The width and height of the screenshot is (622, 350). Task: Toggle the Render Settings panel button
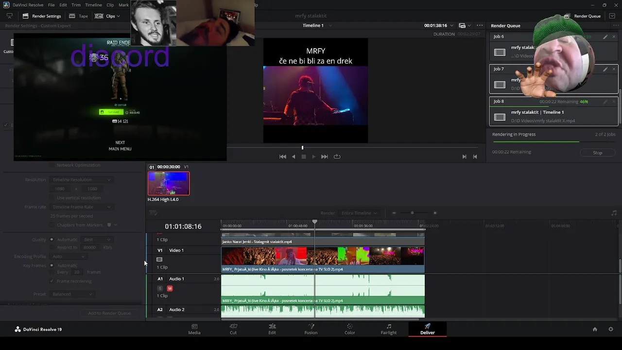click(42, 16)
